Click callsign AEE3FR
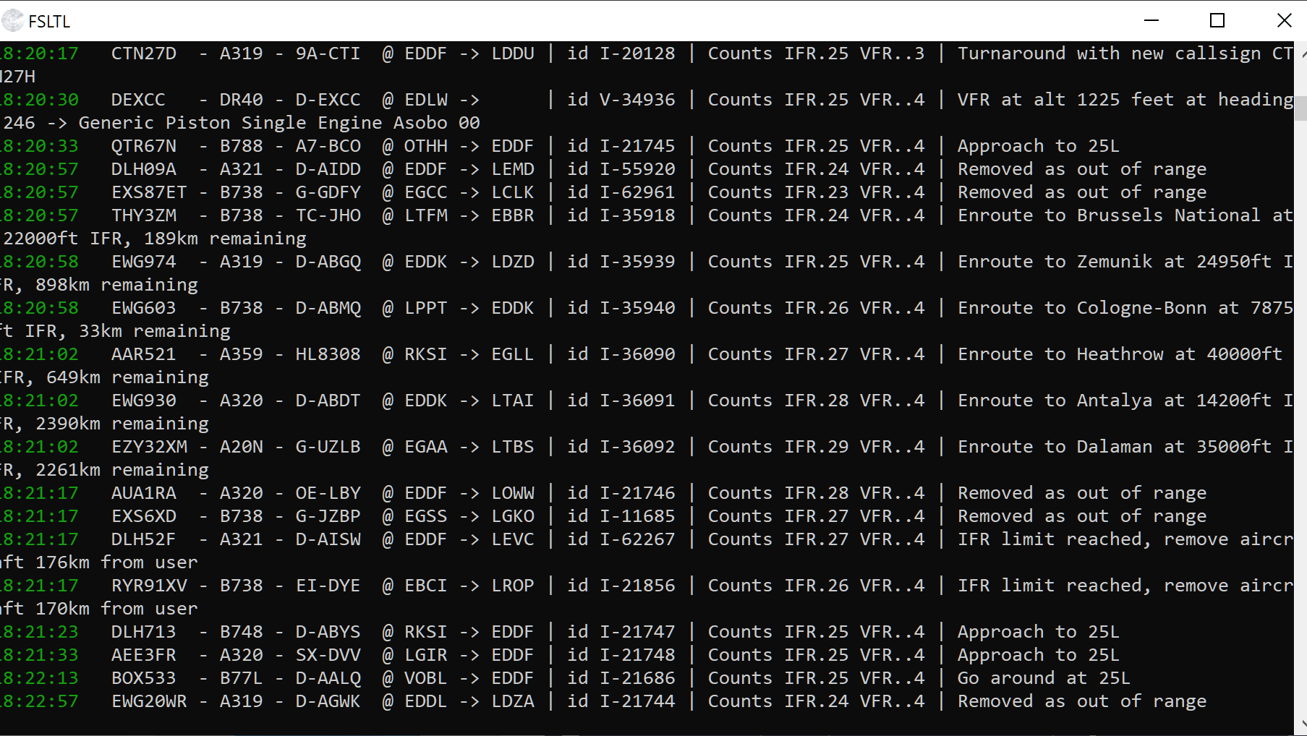Screen dimensions: 1307x736 (144, 655)
